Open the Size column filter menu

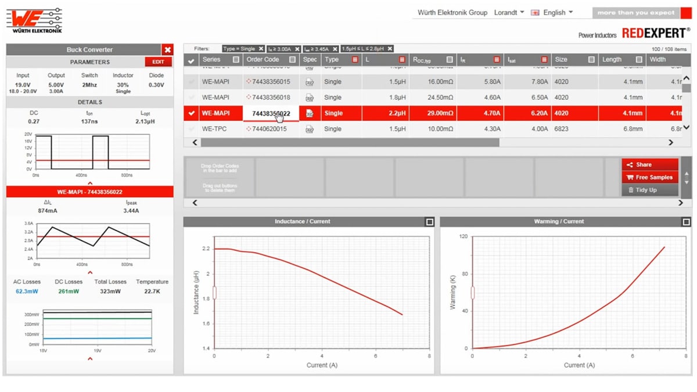(591, 60)
